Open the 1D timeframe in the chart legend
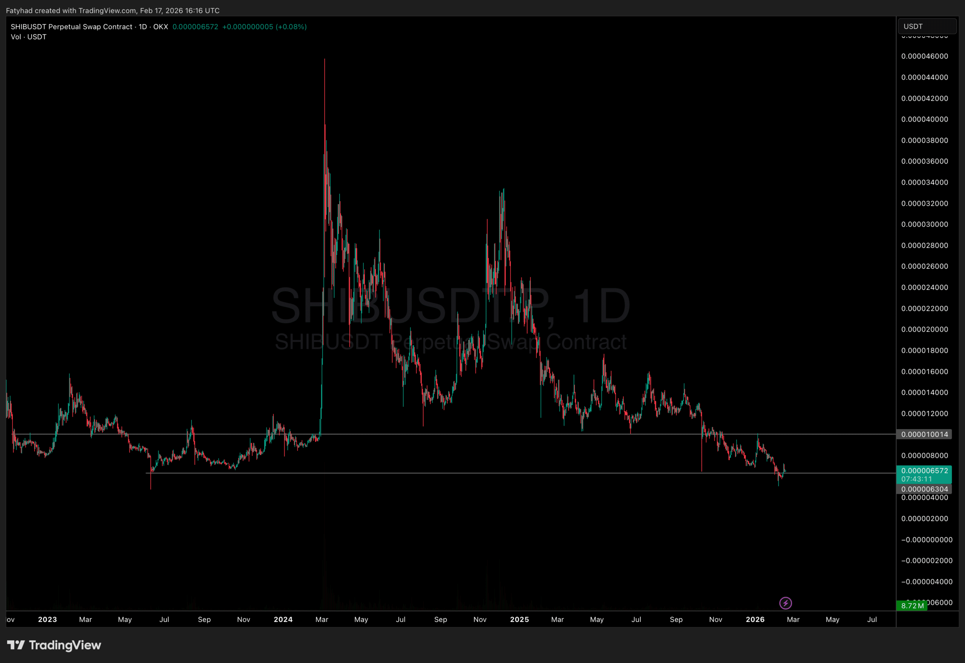Screen dimensions: 965x663 pos(141,27)
